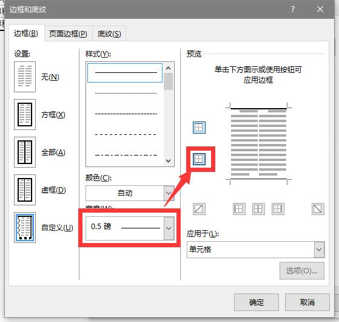Click the 确定 button
The width and height of the screenshot is (339, 322).
point(257,303)
